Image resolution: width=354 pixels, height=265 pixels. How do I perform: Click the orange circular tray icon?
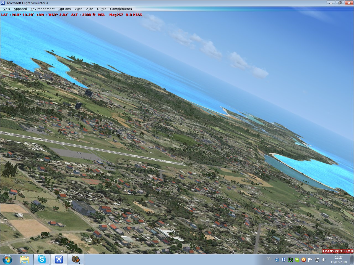[304, 260]
